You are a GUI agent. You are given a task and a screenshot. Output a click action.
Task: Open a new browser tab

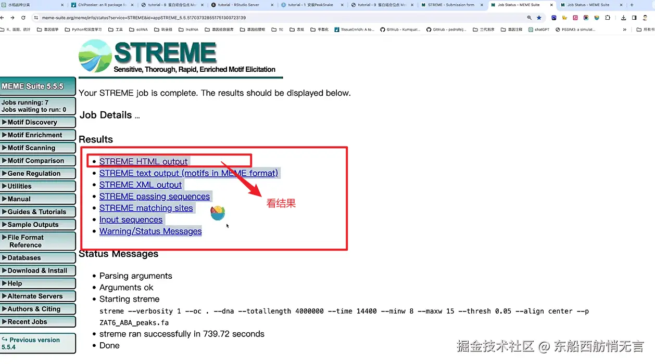click(x=632, y=5)
